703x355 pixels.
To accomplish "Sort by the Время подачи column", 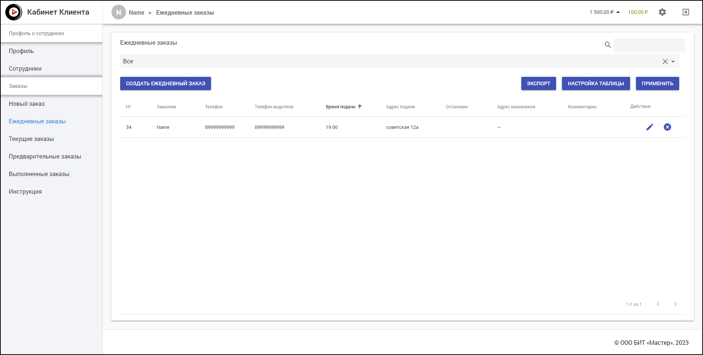I will (341, 107).
